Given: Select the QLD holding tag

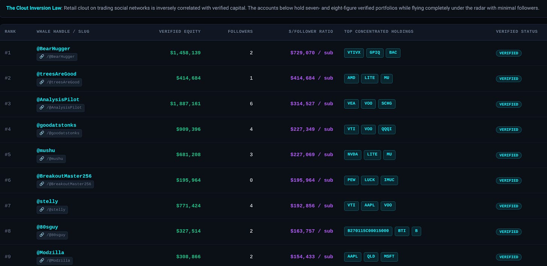Looking at the screenshot, I should point(371,257).
